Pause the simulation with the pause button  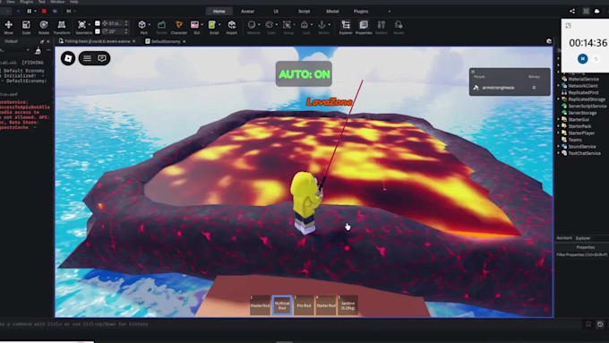(30, 12)
